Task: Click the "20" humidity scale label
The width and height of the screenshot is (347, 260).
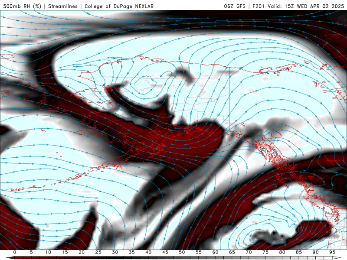Action: click(x=82, y=252)
